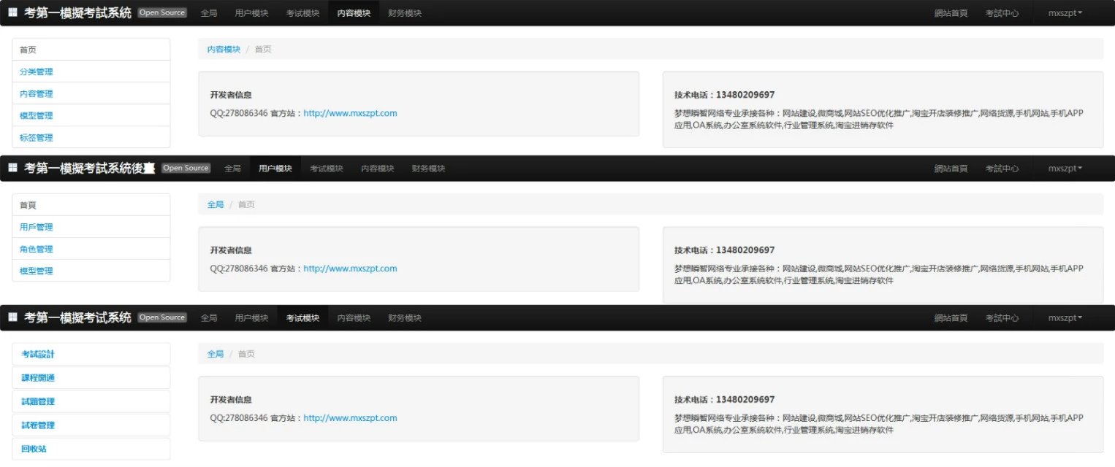Viewport: 1115px width, 467px height.
Task: Click the highlighted 考试模块 navbar tab
Action: [302, 318]
